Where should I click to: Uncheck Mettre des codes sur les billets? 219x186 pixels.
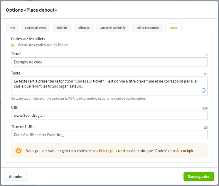click(13, 45)
